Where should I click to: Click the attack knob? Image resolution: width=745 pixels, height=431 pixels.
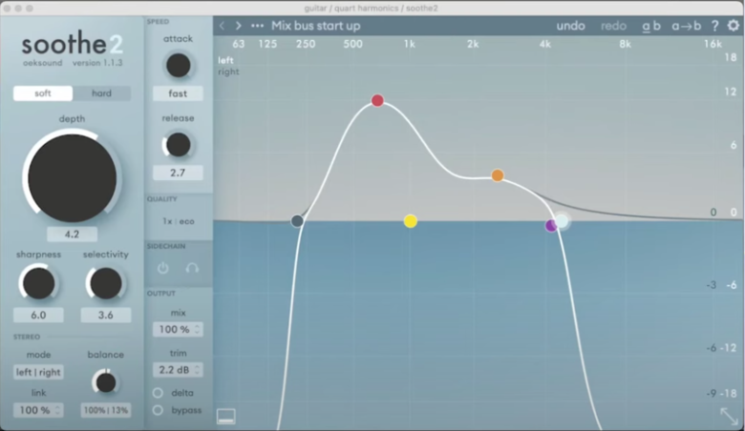179,66
